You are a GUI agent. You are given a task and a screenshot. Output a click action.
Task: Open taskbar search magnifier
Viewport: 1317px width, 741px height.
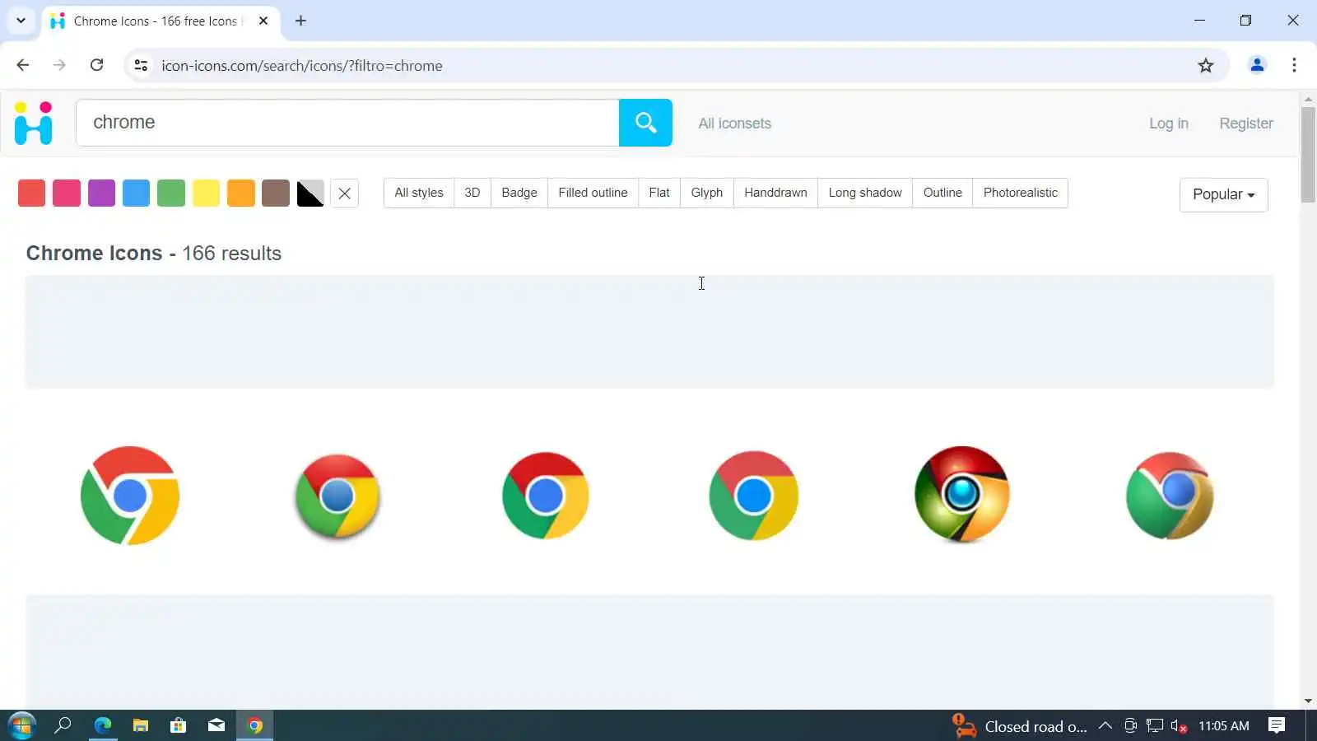click(63, 725)
